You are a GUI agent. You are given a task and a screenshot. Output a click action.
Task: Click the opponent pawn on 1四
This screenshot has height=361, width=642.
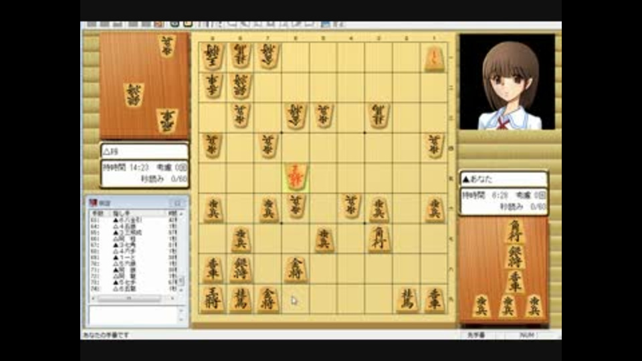[x=434, y=145]
